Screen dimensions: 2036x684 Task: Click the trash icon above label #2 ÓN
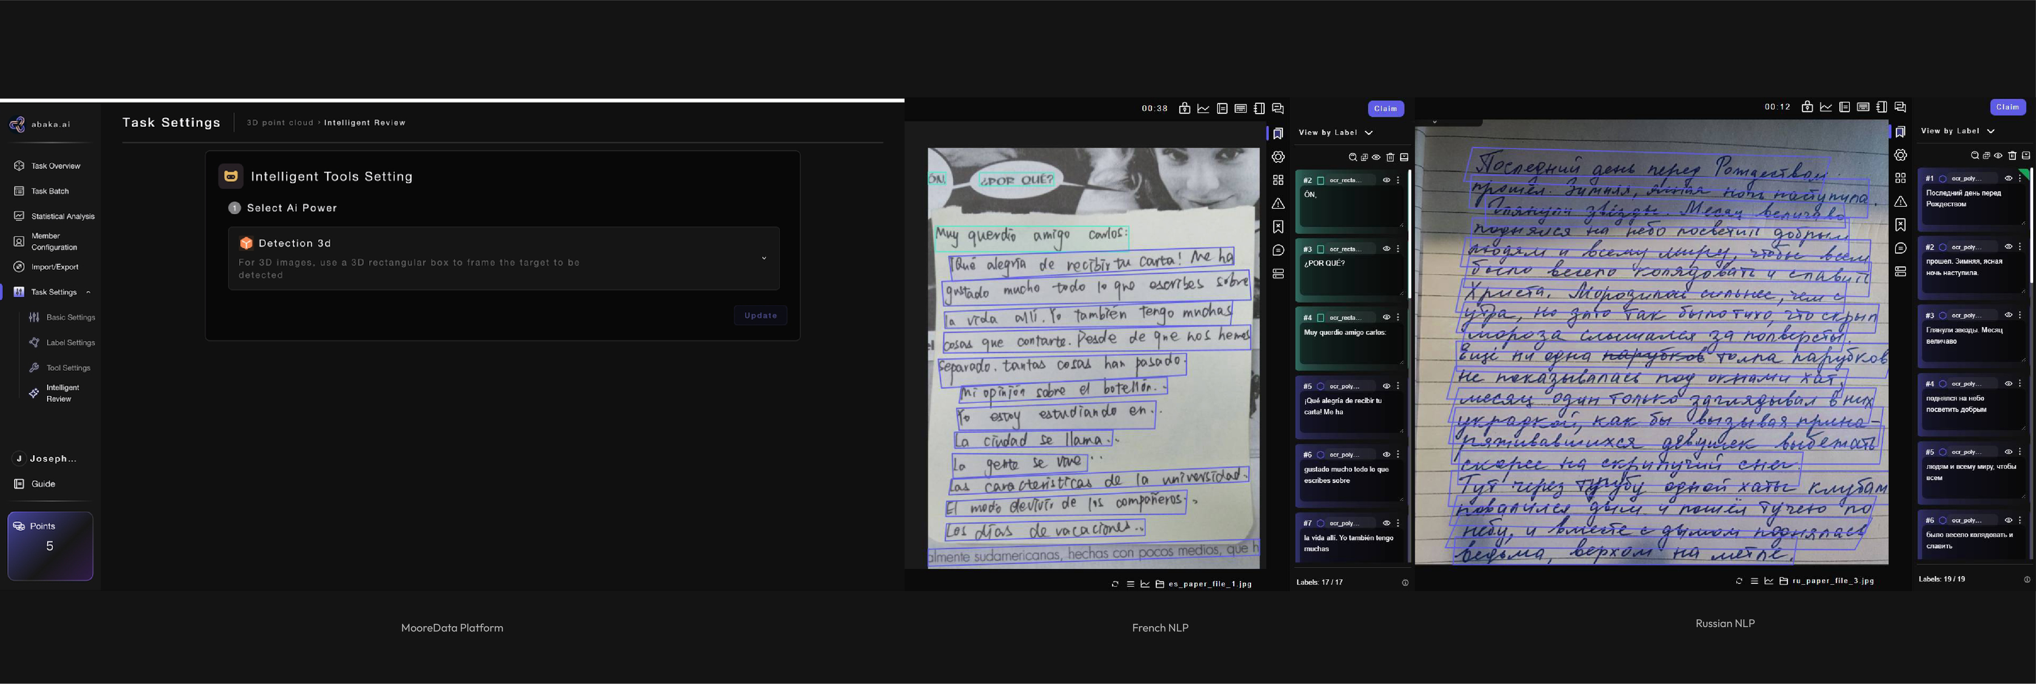[1390, 157]
